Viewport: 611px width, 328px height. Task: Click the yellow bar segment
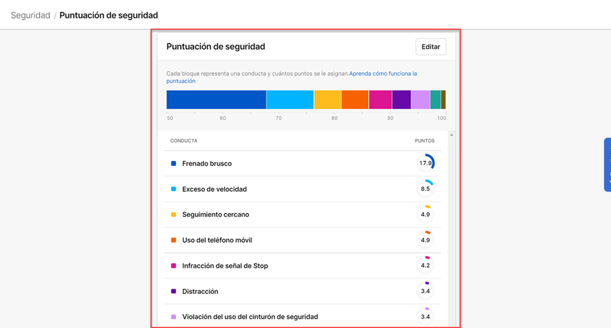(x=327, y=100)
